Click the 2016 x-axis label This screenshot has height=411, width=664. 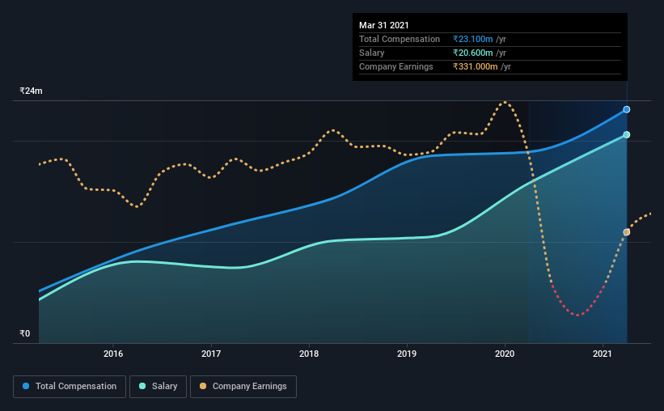(113, 354)
